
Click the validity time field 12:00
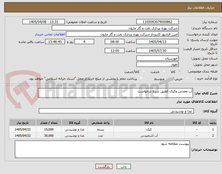pyautogui.click(x=115, y=51)
